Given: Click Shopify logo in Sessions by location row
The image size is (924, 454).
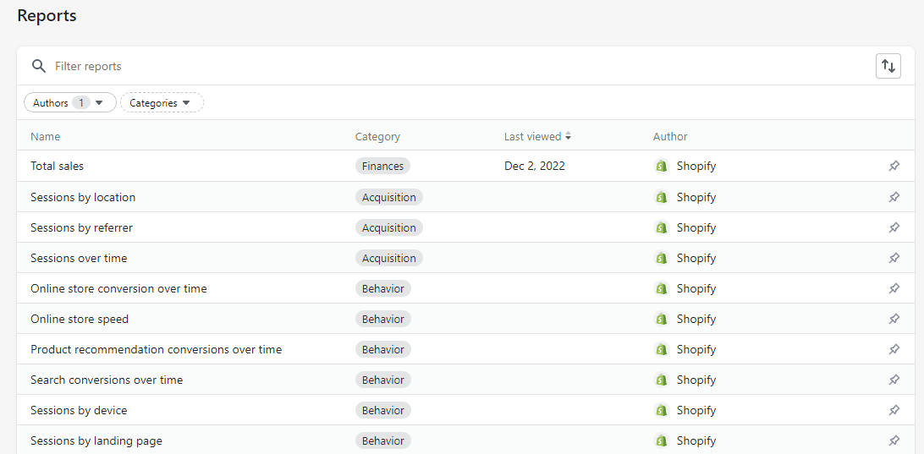Looking at the screenshot, I should 662,197.
